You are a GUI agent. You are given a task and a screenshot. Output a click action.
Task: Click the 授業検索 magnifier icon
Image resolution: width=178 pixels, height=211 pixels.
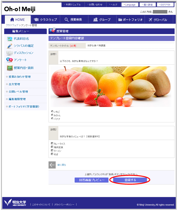[x=66, y=20]
